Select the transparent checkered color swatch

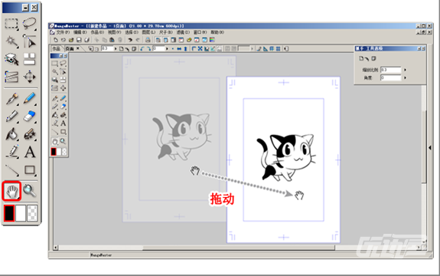tap(32, 213)
